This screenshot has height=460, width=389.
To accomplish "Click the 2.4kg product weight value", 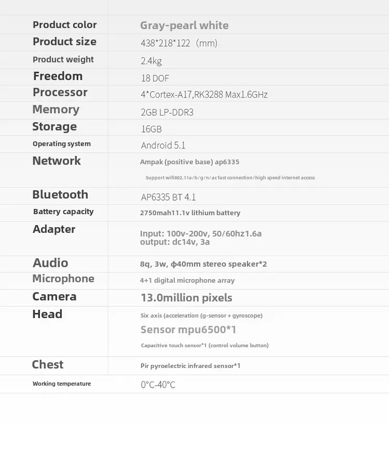I will [151, 61].
